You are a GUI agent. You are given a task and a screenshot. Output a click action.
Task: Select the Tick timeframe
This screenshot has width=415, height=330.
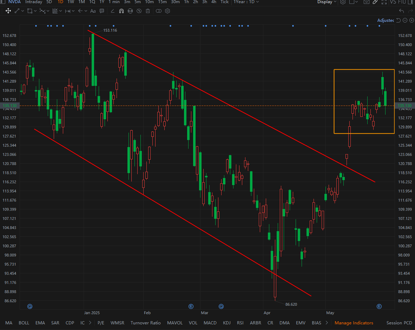pyautogui.click(x=224, y=2)
